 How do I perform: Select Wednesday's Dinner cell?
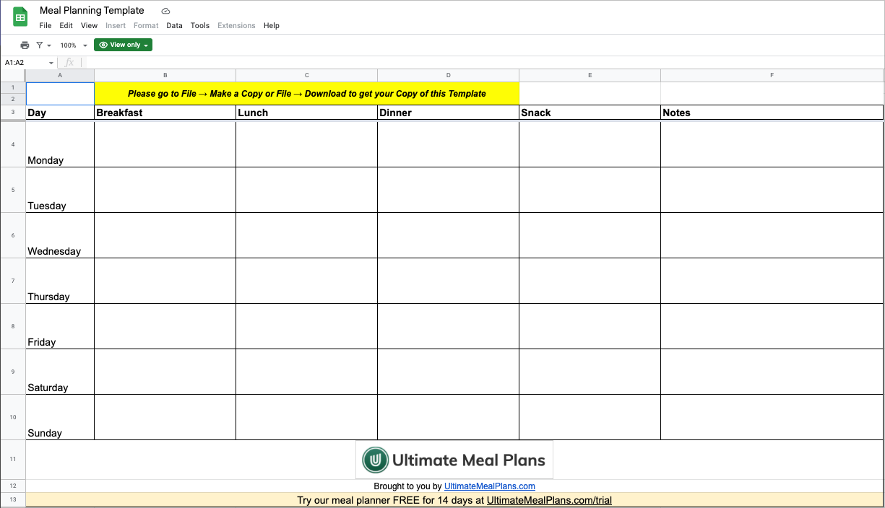point(448,235)
